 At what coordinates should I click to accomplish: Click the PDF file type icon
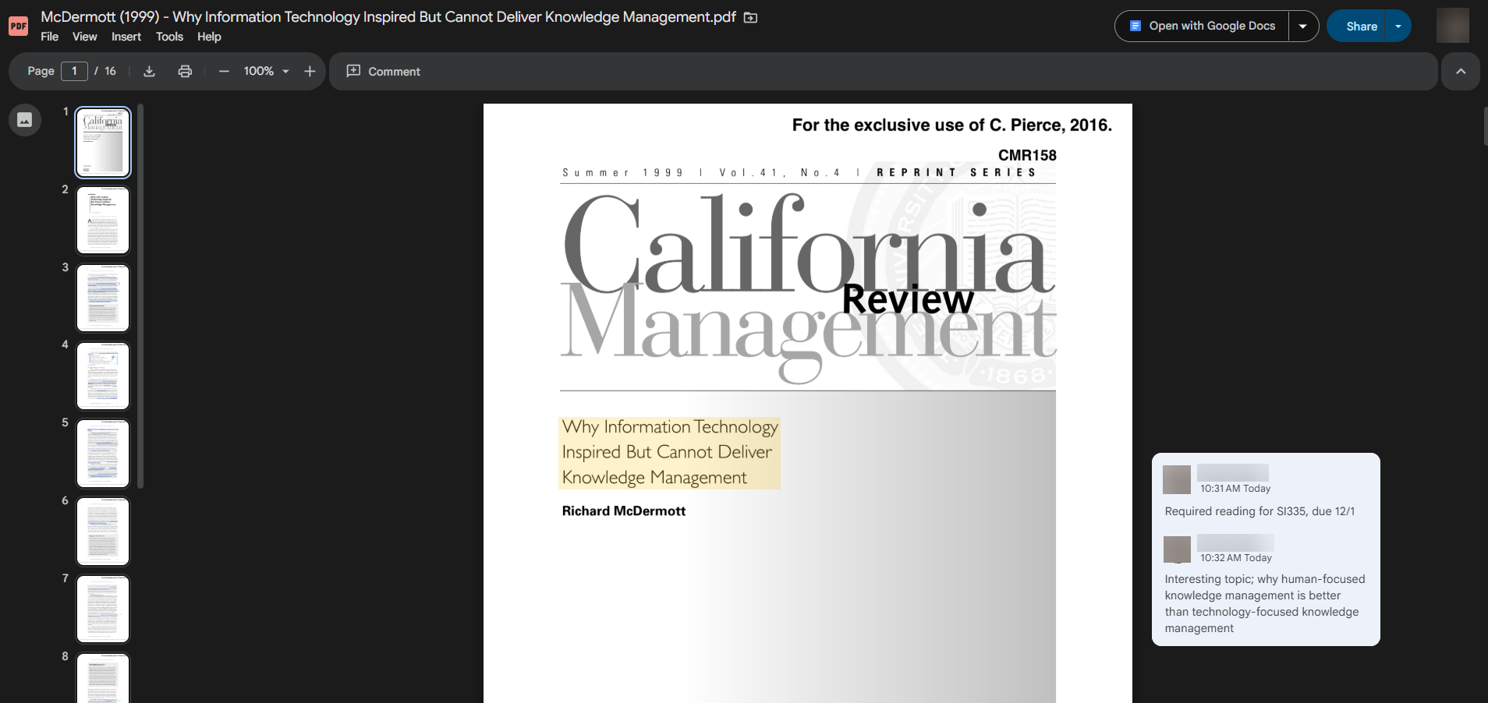click(18, 26)
